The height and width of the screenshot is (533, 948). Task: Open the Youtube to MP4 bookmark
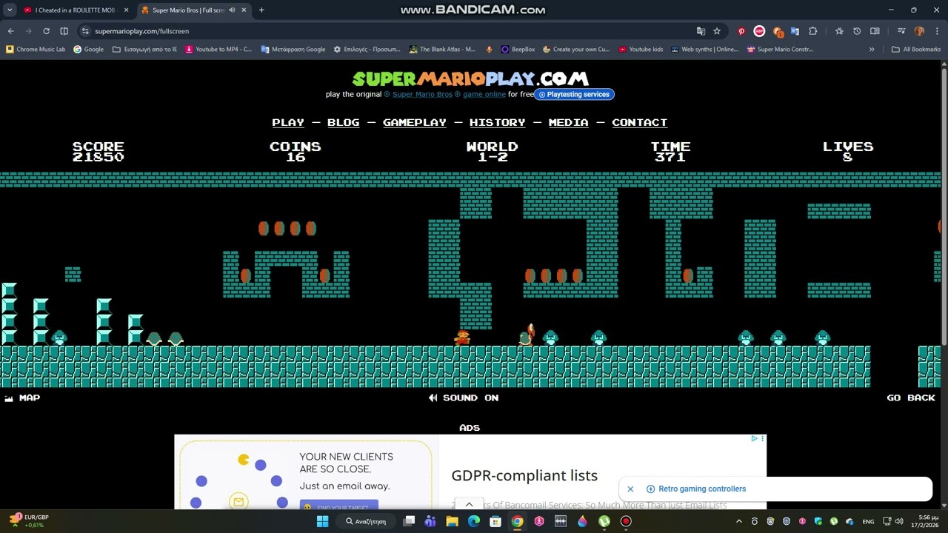pos(218,50)
